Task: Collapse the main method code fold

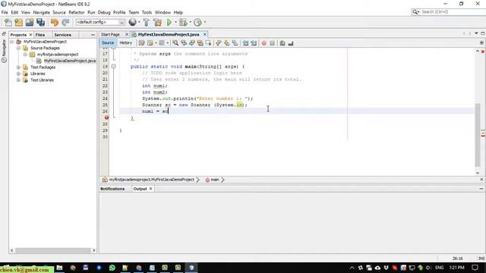Action: (x=113, y=67)
